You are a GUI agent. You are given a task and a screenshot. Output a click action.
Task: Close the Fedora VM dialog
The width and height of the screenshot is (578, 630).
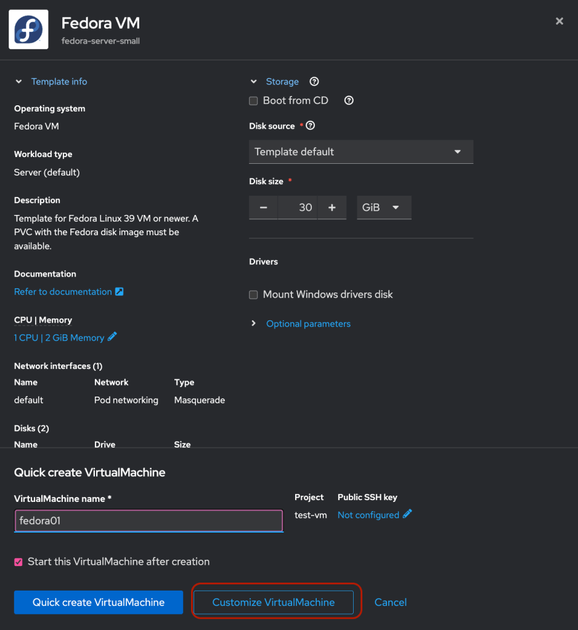559,22
